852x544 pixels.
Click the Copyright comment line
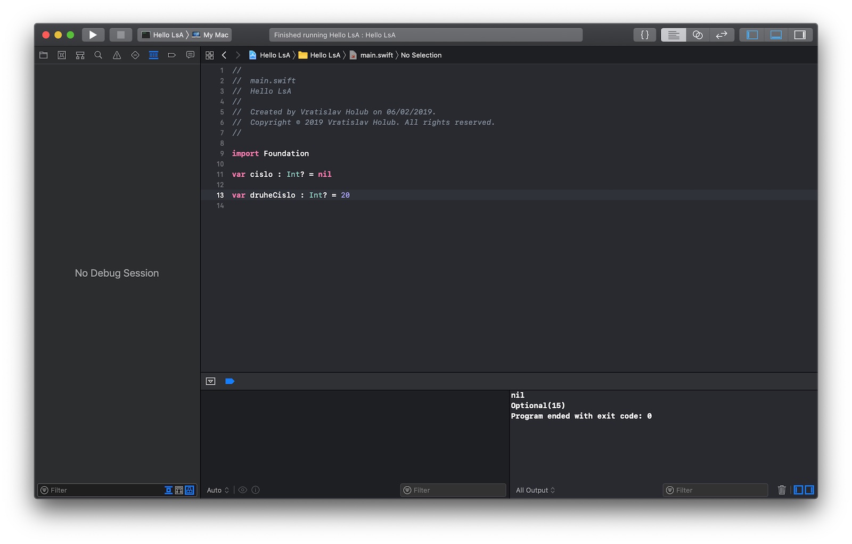point(364,122)
